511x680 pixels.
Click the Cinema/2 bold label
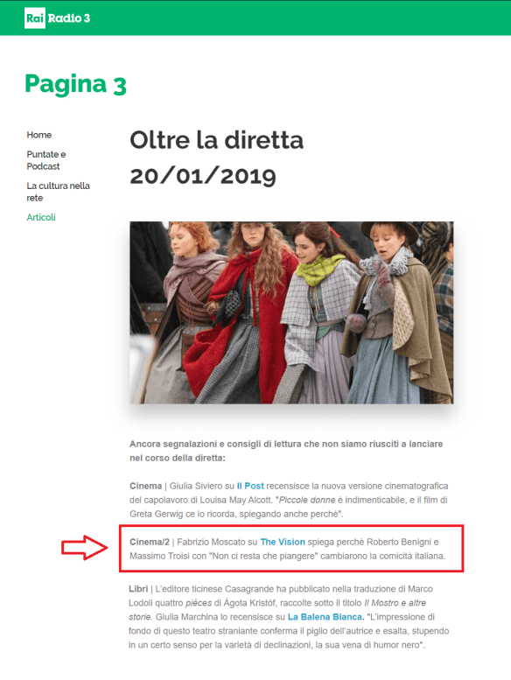pos(150,542)
